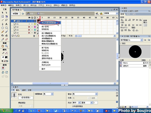
Task: Click layer 02 magenta outline color square
Action: [35, 27]
